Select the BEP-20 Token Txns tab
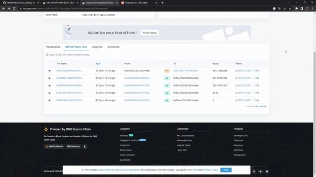 tap(76, 47)
